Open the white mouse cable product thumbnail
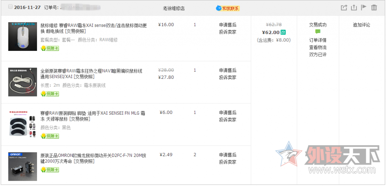The height and width of the screenshot is (187, 387). point(23,82)
